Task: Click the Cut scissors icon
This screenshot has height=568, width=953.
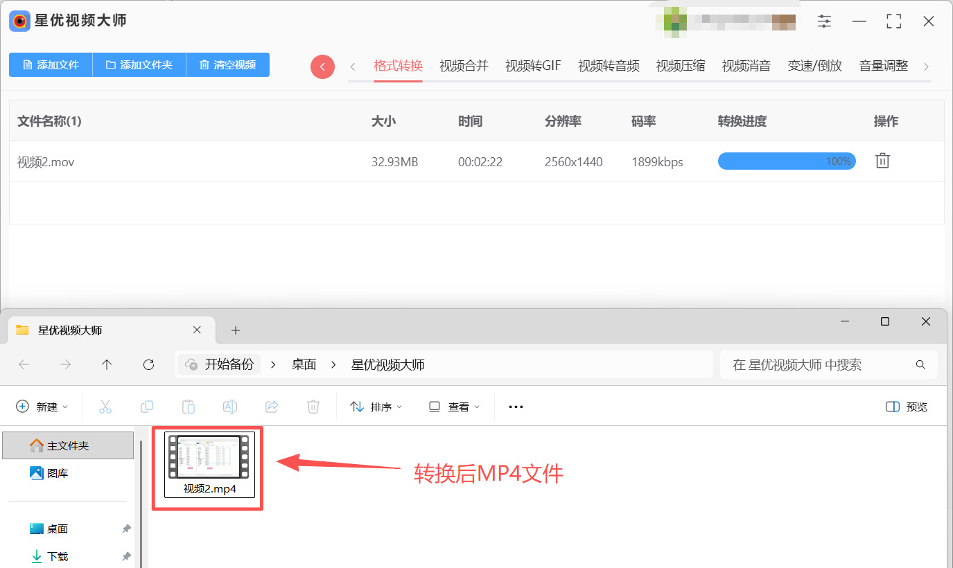Action: [x=105, y=407]
